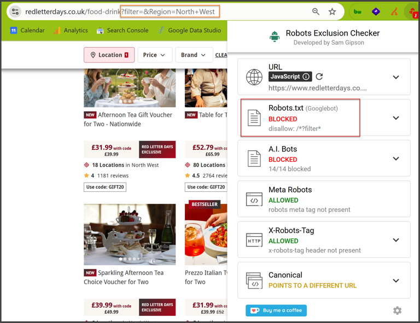Click the X-Robots-Tag HTTP icon
The image size is (420, 323).
254,240
